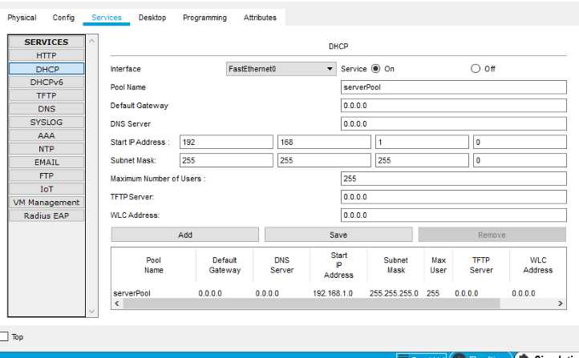
Task: Select the serverPool table row
Action: (338, 293)
